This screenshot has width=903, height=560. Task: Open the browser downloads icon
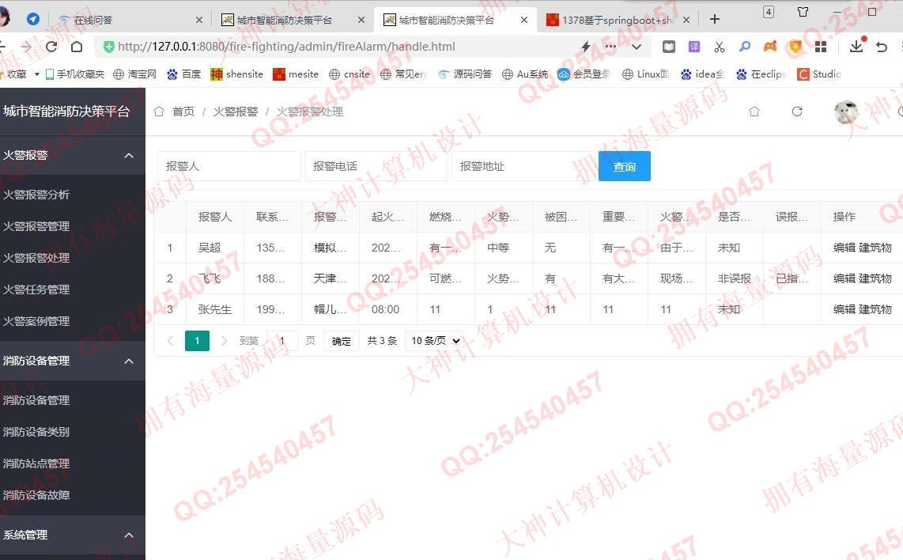[x=857, y=46]
